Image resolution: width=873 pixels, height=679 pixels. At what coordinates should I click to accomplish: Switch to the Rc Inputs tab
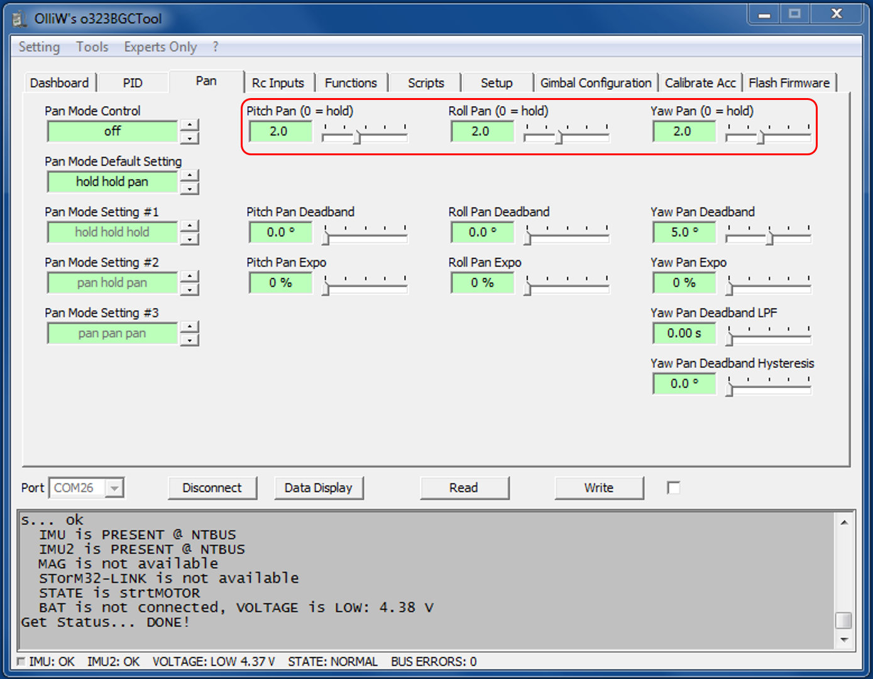[x=278, y=83]
